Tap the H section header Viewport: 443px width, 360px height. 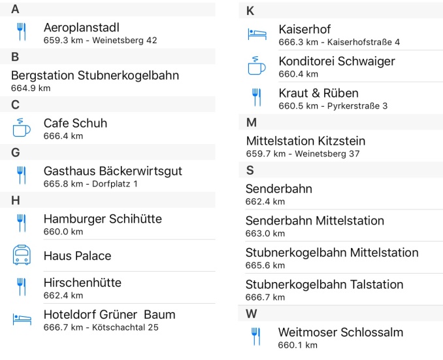(108, 200)
